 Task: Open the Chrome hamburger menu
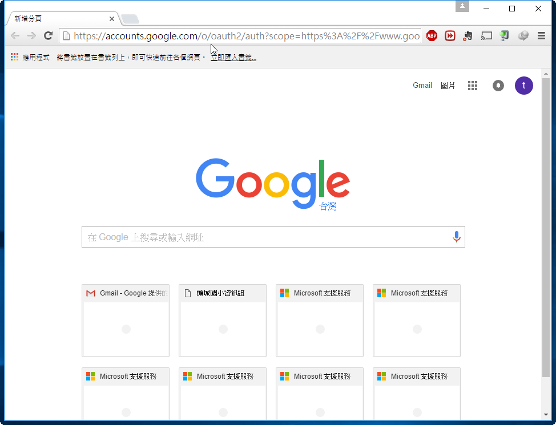pyautogui.click(x=541, y=36)
